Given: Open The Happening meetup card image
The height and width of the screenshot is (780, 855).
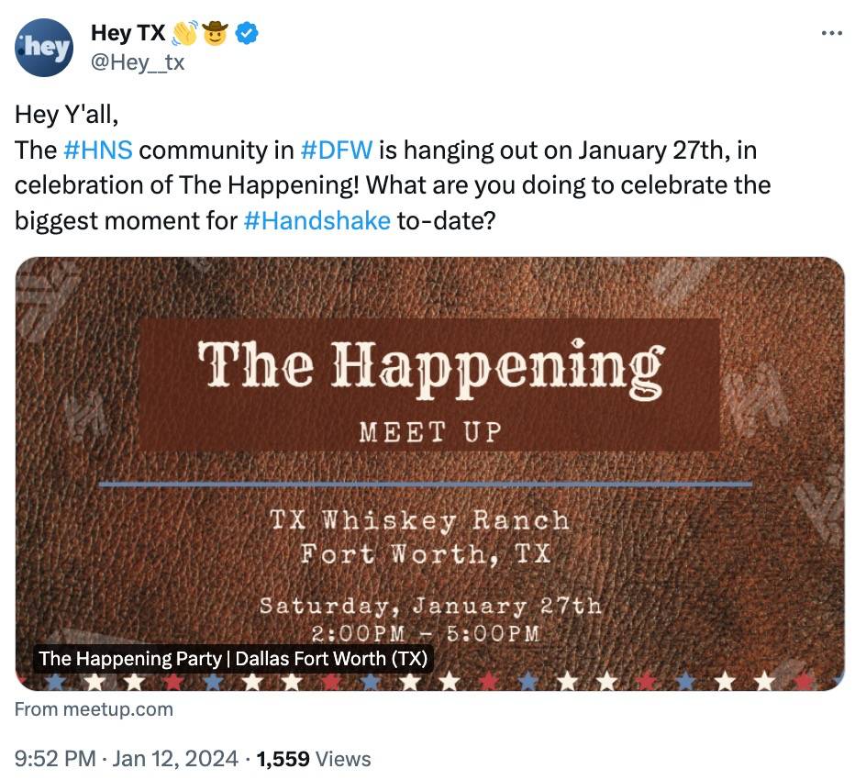Looking at the screenshot, I should pos(429,473).
